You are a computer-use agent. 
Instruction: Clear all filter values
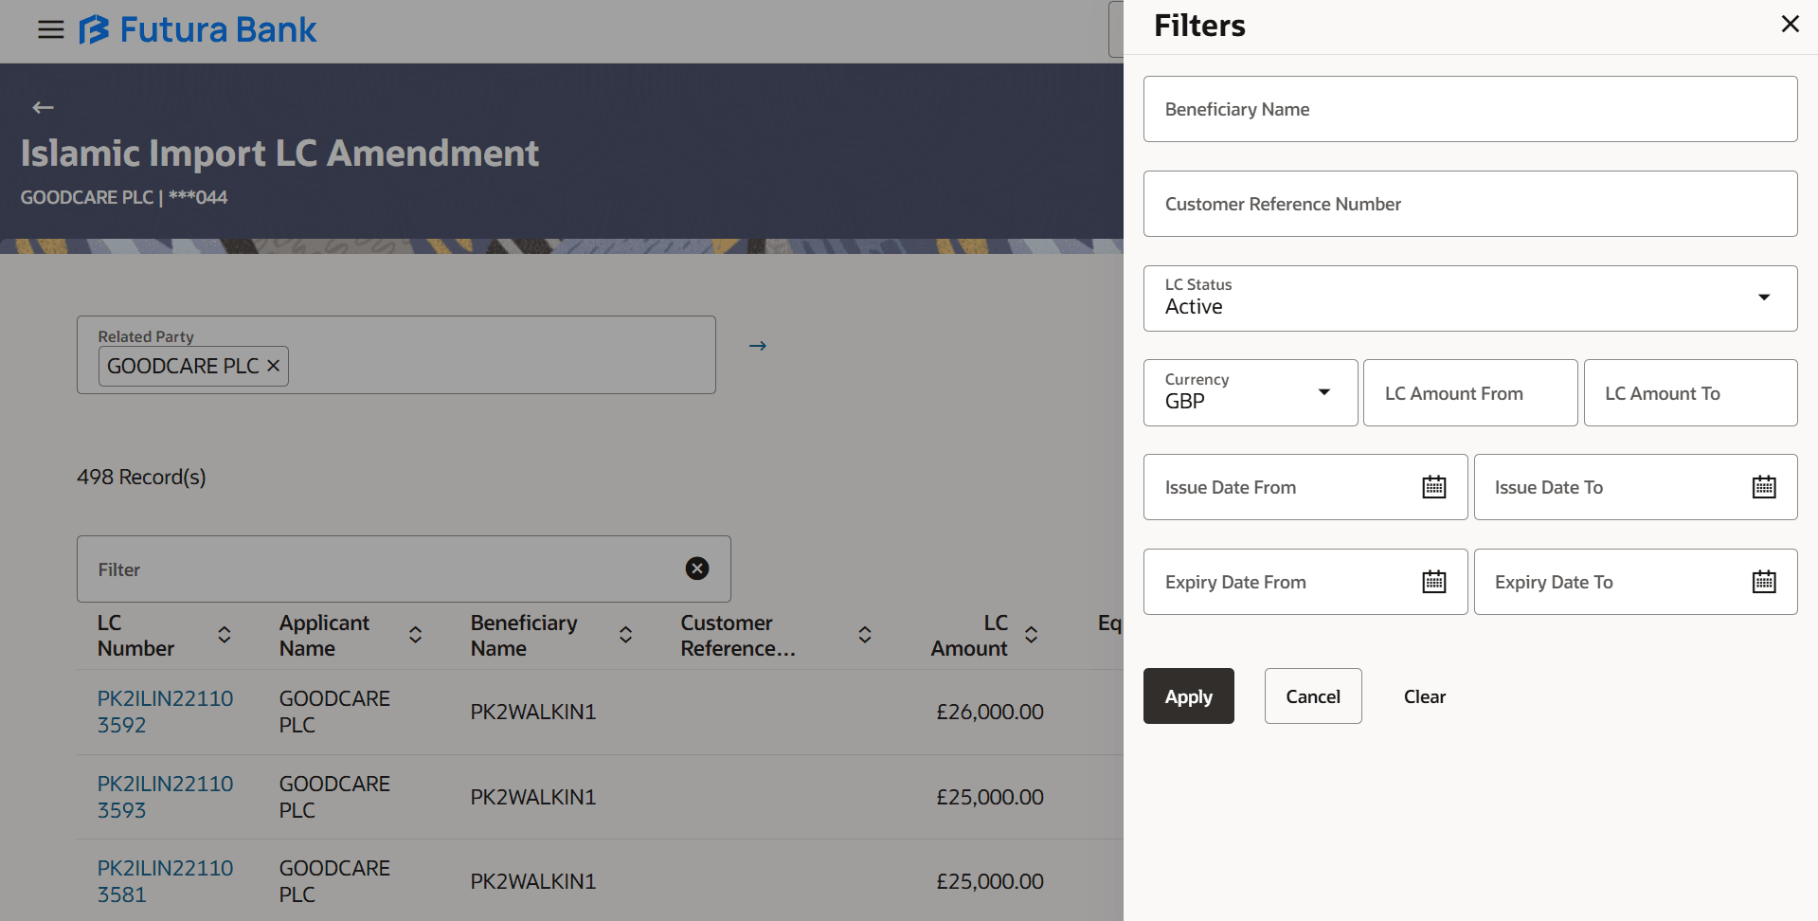coord(1424,696)
